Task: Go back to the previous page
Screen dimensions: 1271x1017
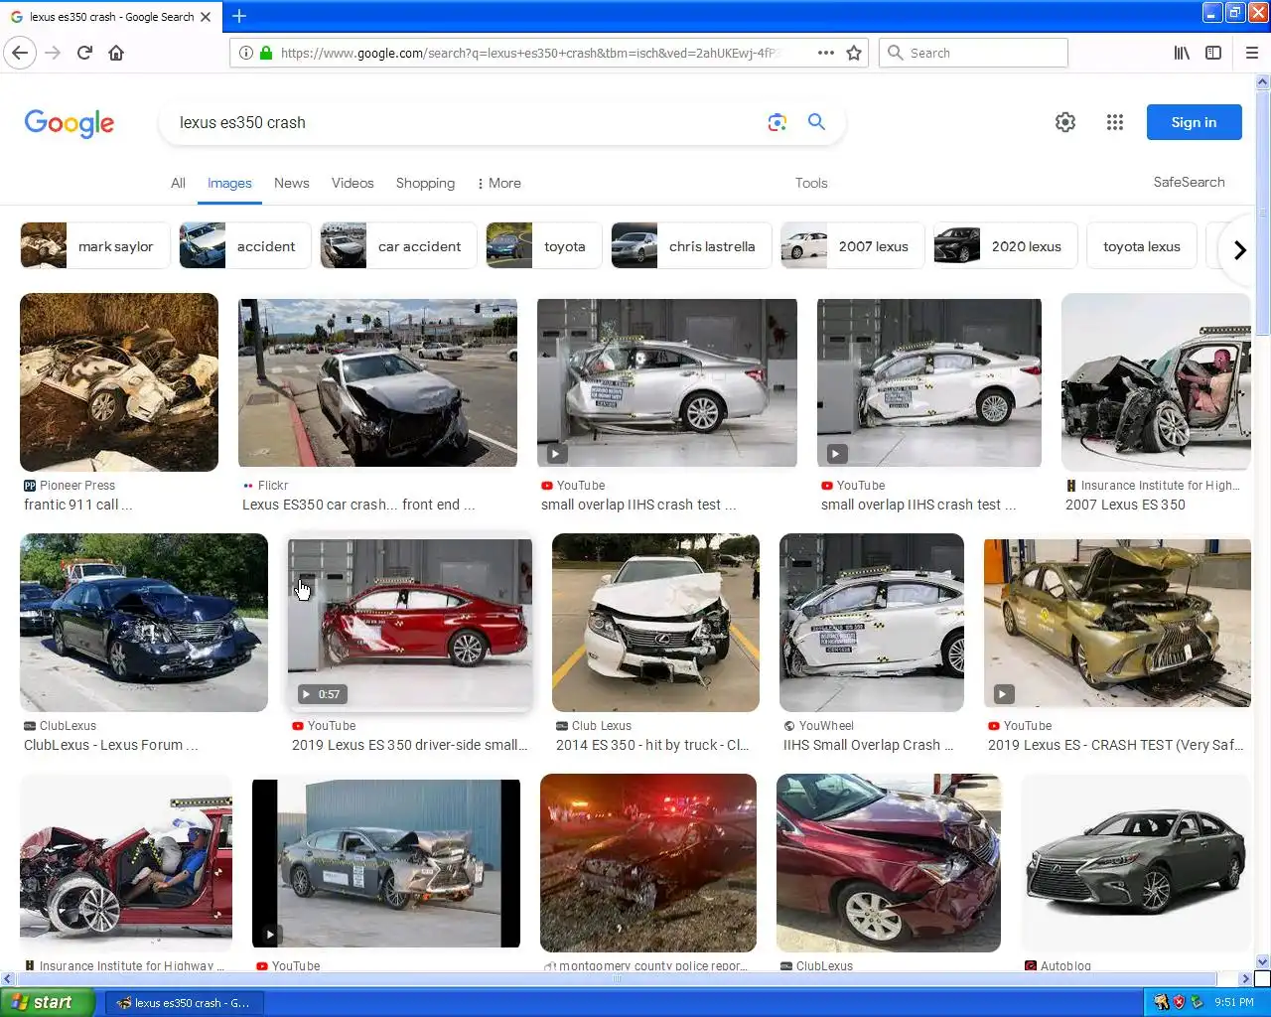Action: [20, 53]
